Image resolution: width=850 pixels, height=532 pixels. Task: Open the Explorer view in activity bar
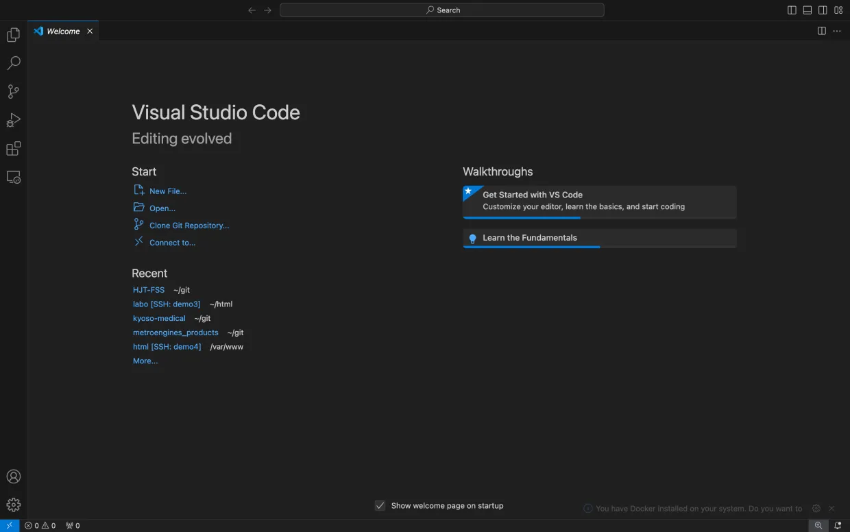coord(14,35)
